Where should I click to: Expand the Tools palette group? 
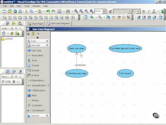point(47,41)
